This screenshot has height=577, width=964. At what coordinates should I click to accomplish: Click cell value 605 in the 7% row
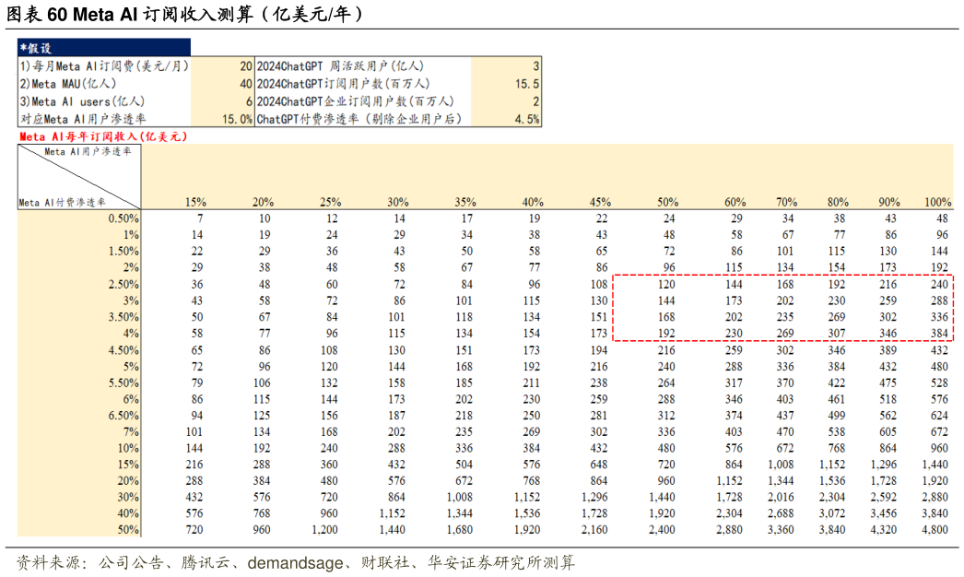[888, 431]
